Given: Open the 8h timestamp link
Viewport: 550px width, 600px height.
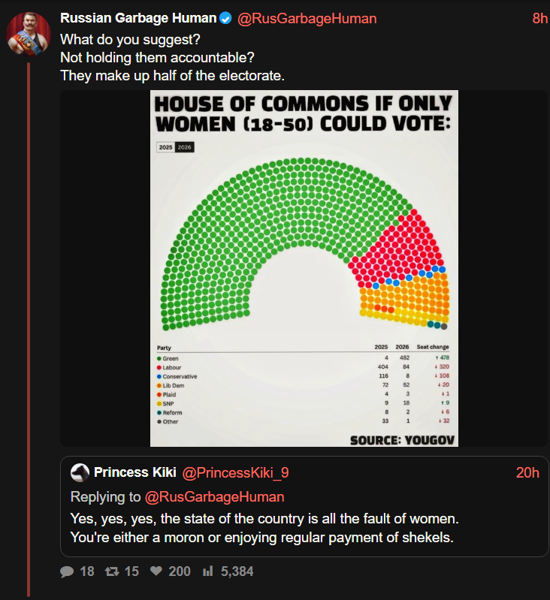Looking at the screenshot, I should (540, 18).
